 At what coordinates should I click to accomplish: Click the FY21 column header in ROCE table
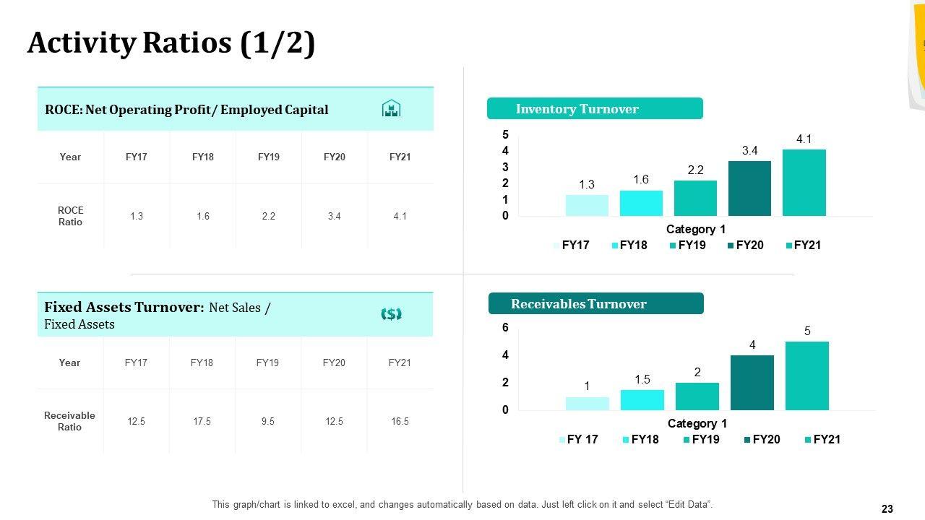tap(400, 157)
